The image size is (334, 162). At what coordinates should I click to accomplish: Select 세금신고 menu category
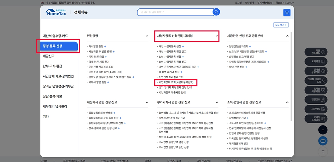coord(48,56)
